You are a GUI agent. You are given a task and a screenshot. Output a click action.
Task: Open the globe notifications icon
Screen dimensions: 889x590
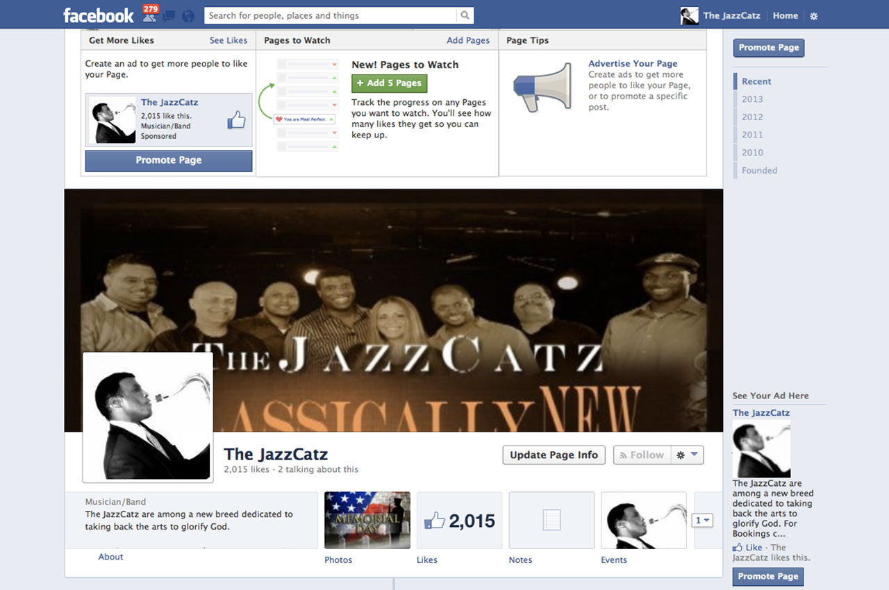click(x=188, y=16)
